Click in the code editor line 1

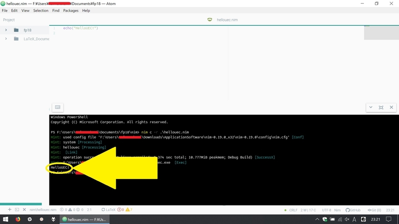pos(80,28)
